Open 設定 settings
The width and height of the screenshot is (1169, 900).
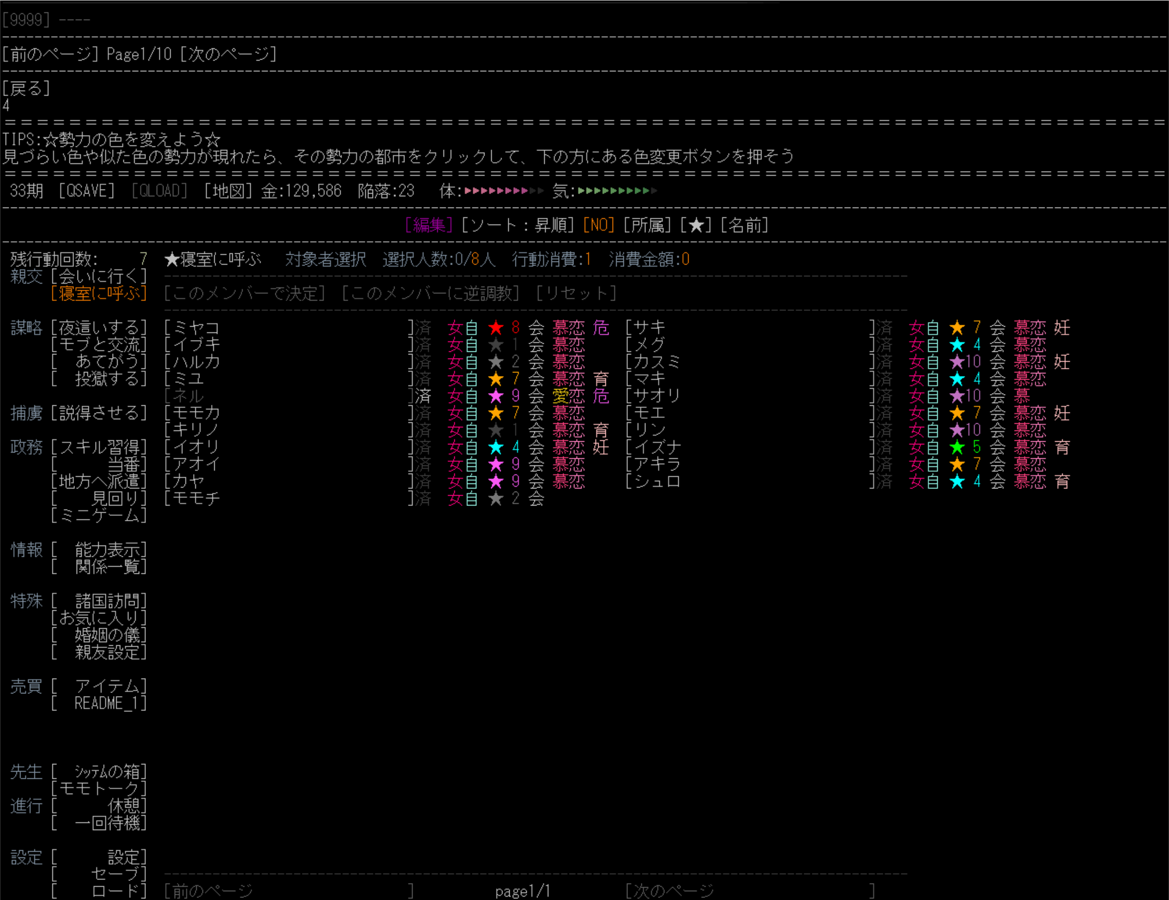pyautogui.click(x=99, y=857)
